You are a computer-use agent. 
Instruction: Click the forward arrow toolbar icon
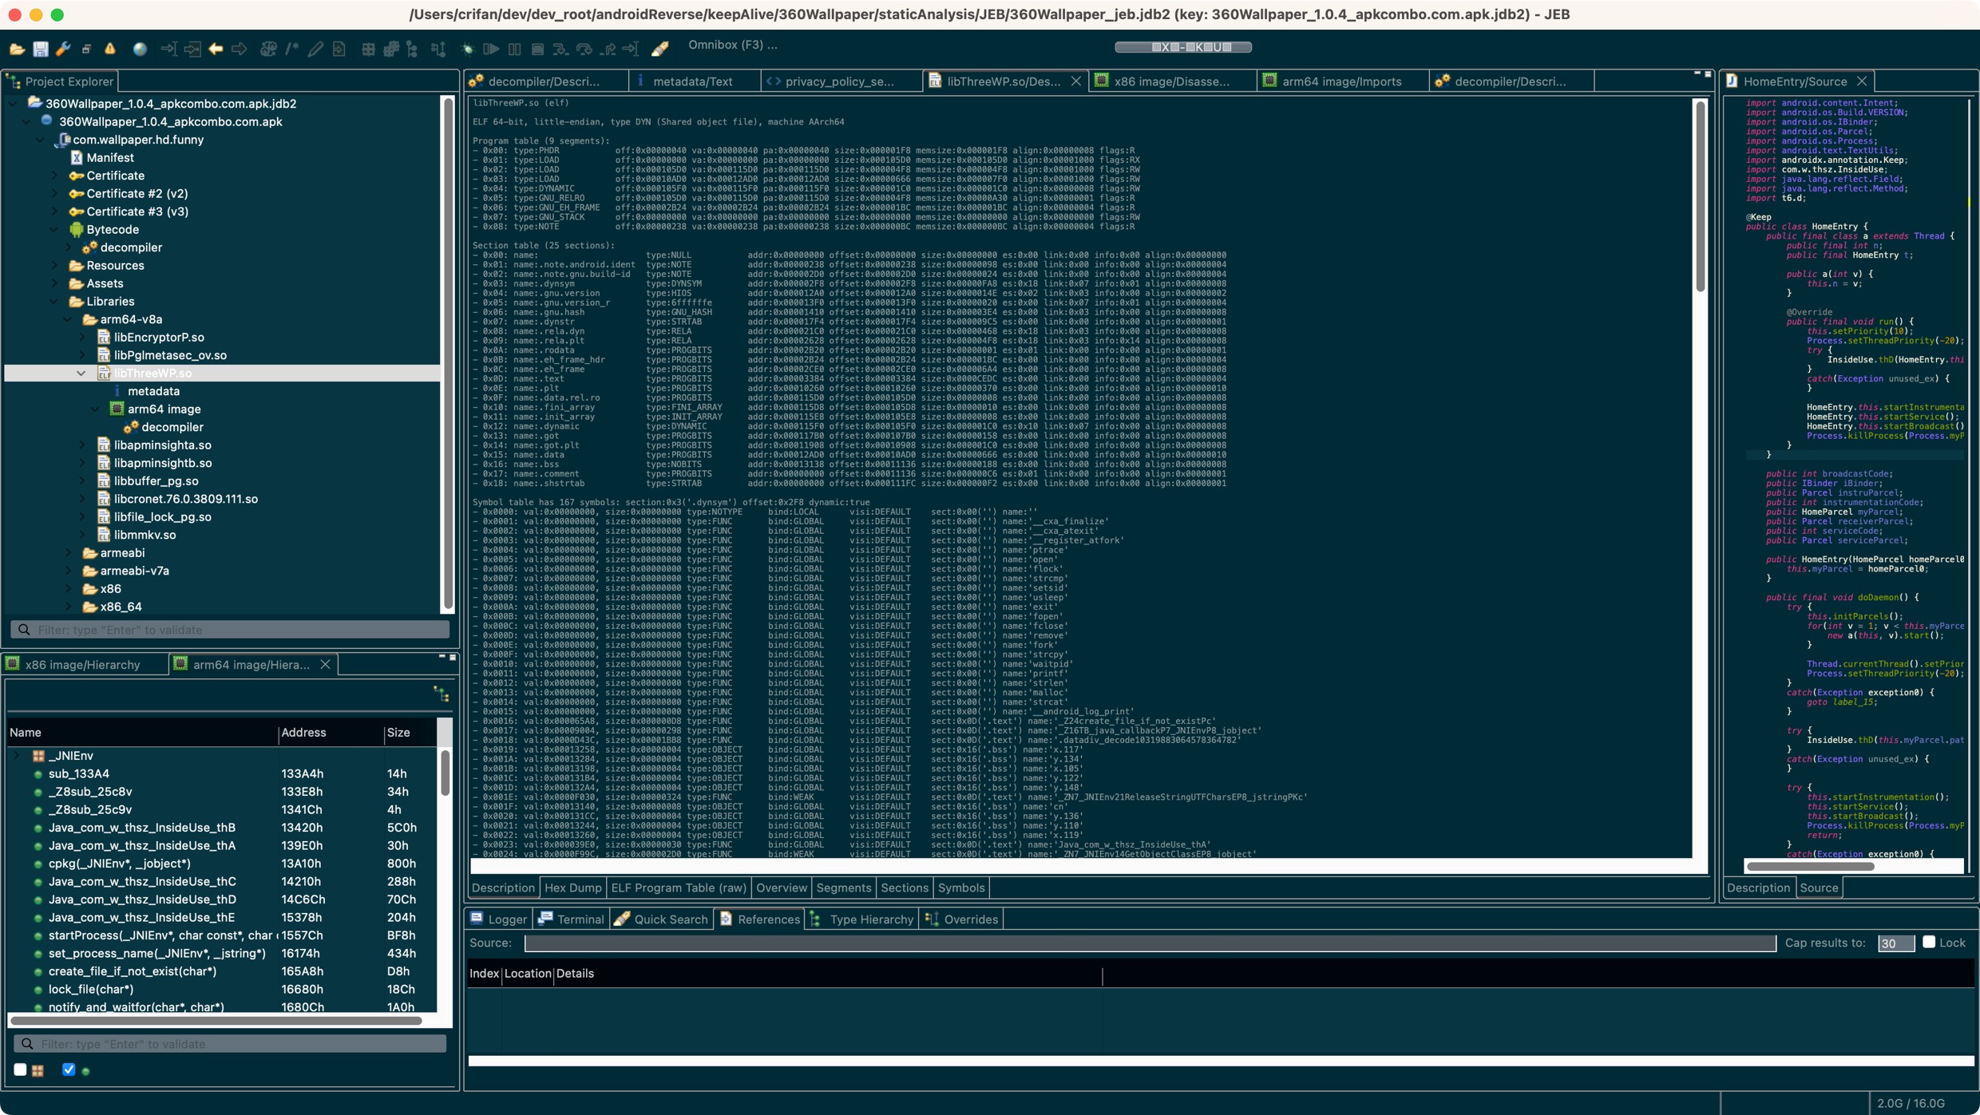tap(239, 49)
